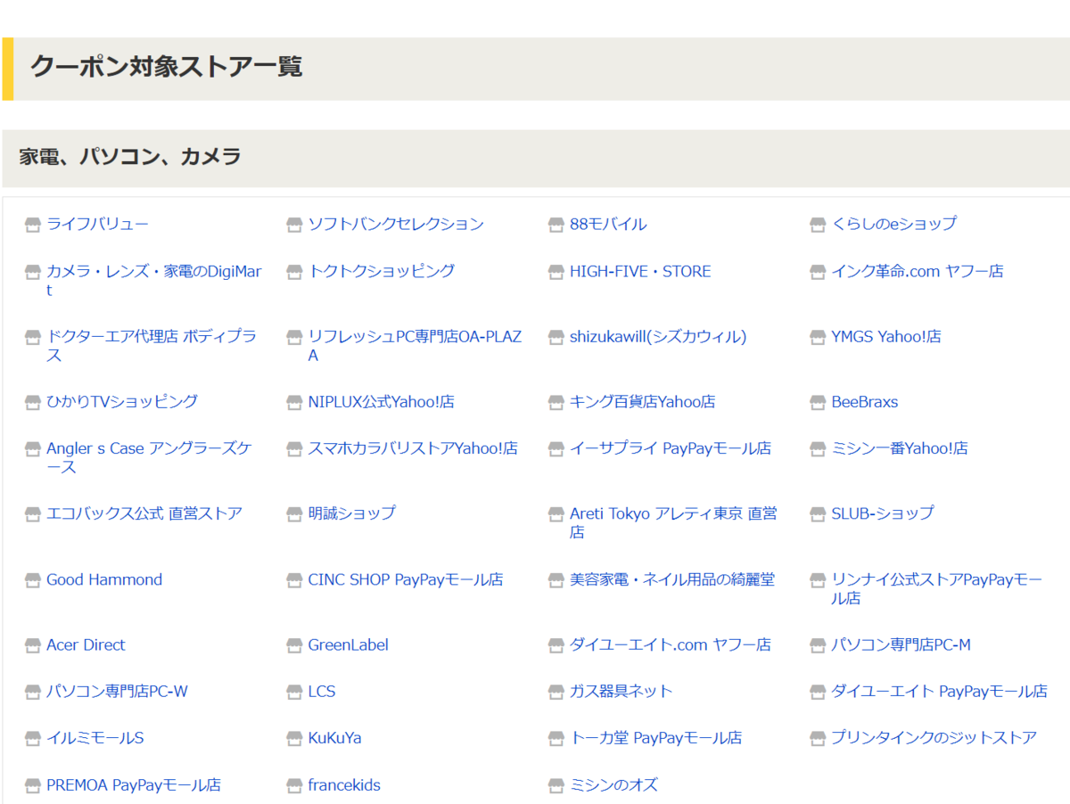Screen dimensions: 1070x804
Task: Click the store icon beside キング百貨店Yahoo店
Action: coord(556,402)
